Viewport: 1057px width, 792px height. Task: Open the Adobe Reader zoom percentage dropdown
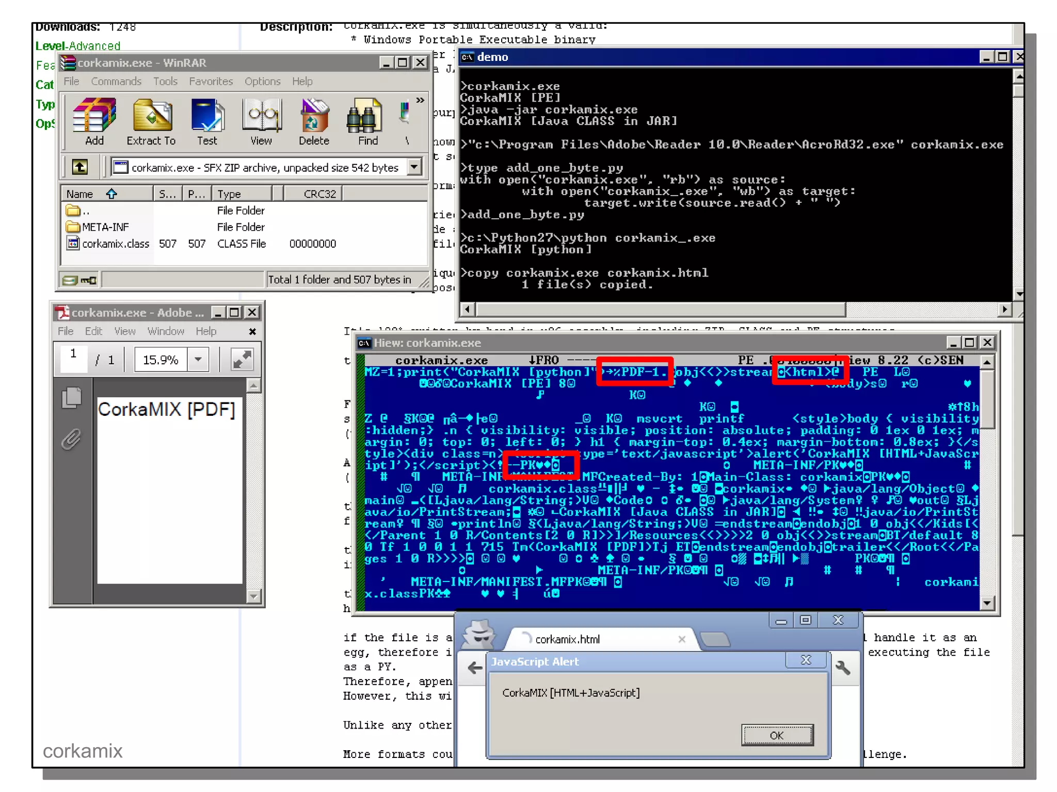(198, 360)
